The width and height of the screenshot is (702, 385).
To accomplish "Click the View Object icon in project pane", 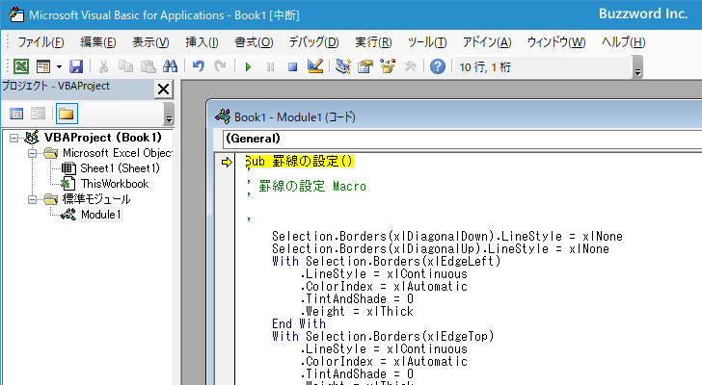I will (38, 114).
